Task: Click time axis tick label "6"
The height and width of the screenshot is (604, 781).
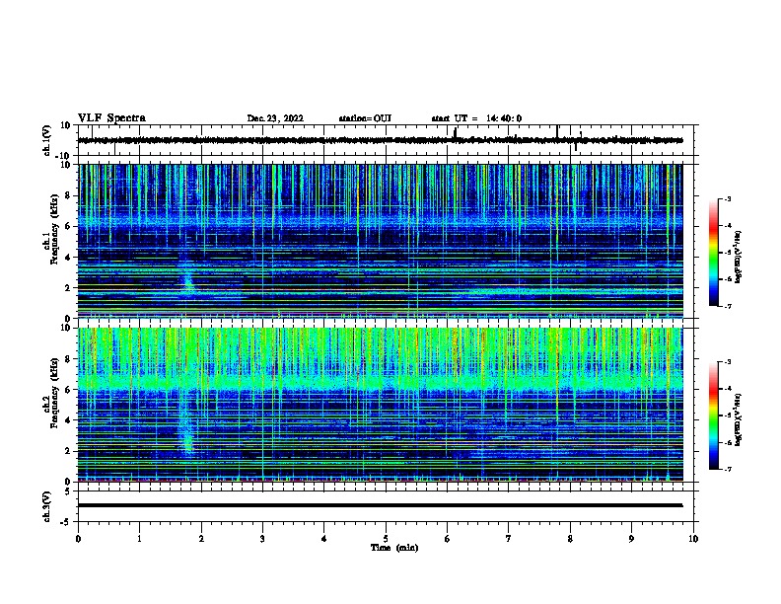Action: [x=447, y=539]
